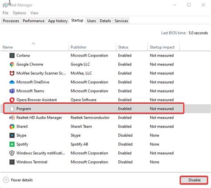Click Skype's Disabled status cell
211x188 pixels.
(x=125, y=135)
